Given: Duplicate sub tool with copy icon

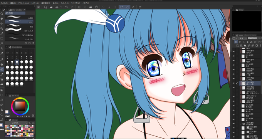Looking at the screenshot, I should (30, 43).
